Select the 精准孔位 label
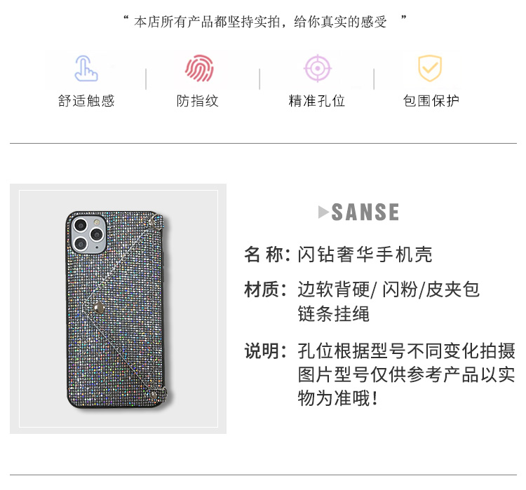The image size is (526, 490). 317,101
